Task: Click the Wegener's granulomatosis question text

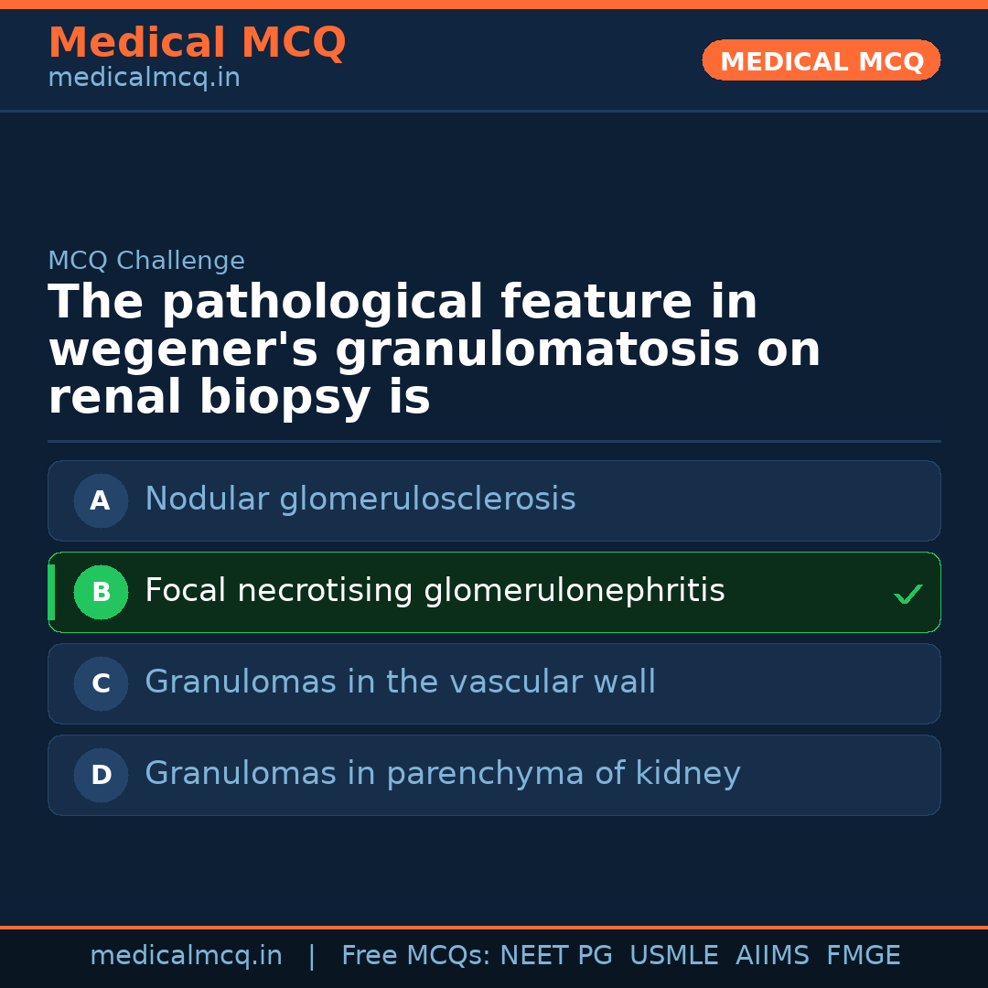Action: [x=434, y=350]
